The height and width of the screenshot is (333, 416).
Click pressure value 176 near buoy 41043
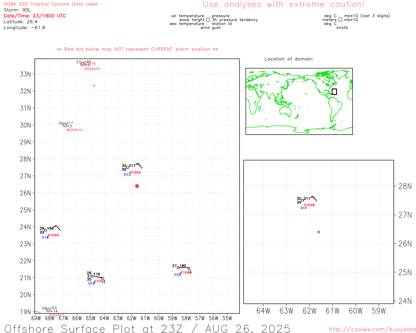[x=97, y=274]
